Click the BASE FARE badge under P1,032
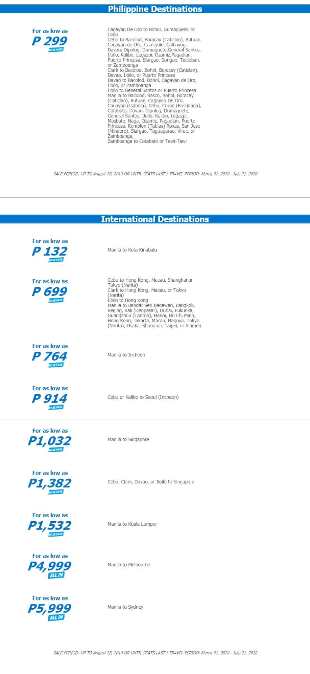This screenshot has width=310, height=674. 56,450
